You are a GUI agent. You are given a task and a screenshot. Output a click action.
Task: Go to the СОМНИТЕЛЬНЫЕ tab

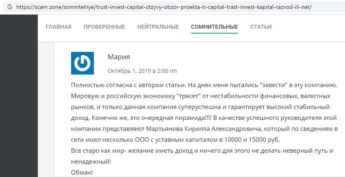click(215, 27)
